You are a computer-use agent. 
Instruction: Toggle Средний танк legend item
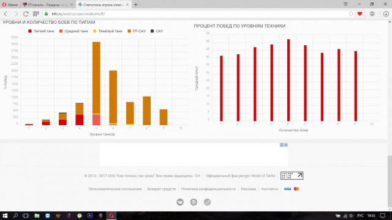click(x=73, y=31)
